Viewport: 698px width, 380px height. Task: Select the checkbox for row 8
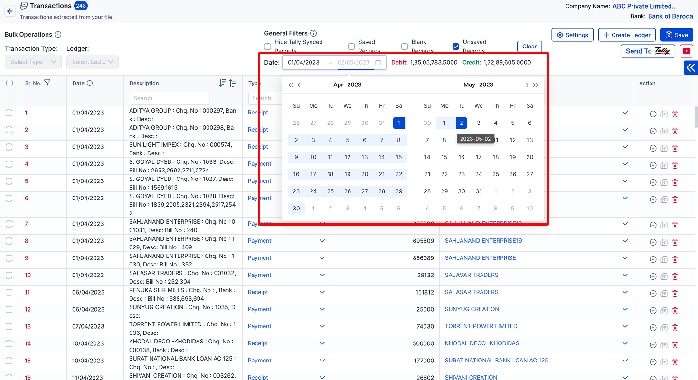point(9,241)
